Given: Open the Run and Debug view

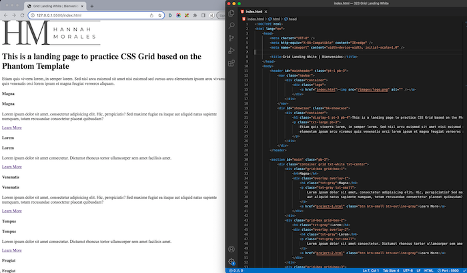Looking at the screenshot, I should [231, 51].
